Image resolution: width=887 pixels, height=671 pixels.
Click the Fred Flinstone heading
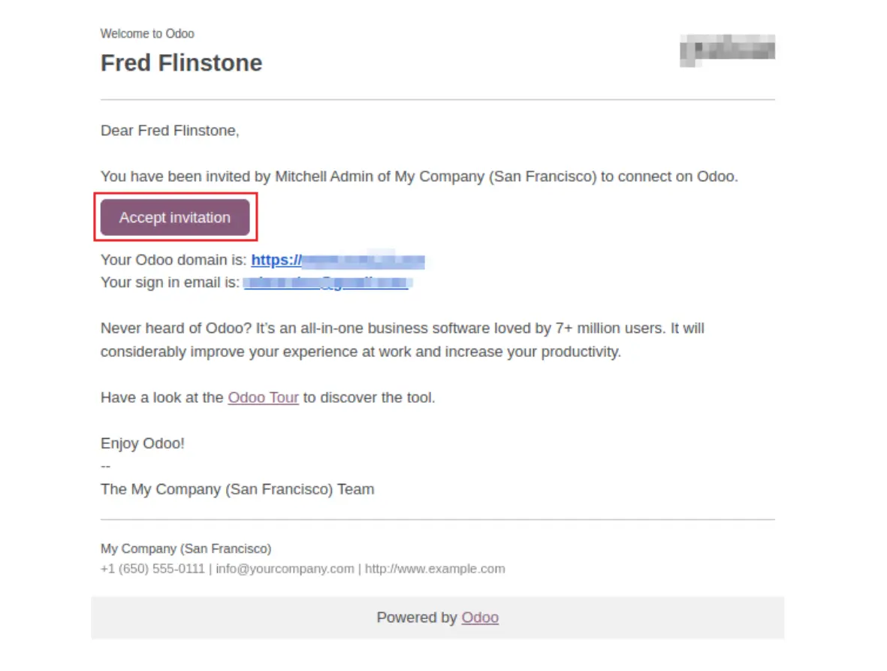point(182,63)
